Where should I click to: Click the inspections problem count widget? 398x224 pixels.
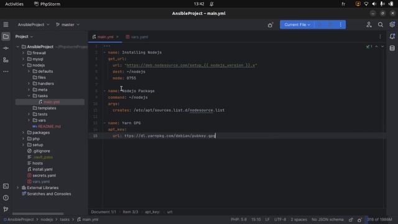click(369, 47)
